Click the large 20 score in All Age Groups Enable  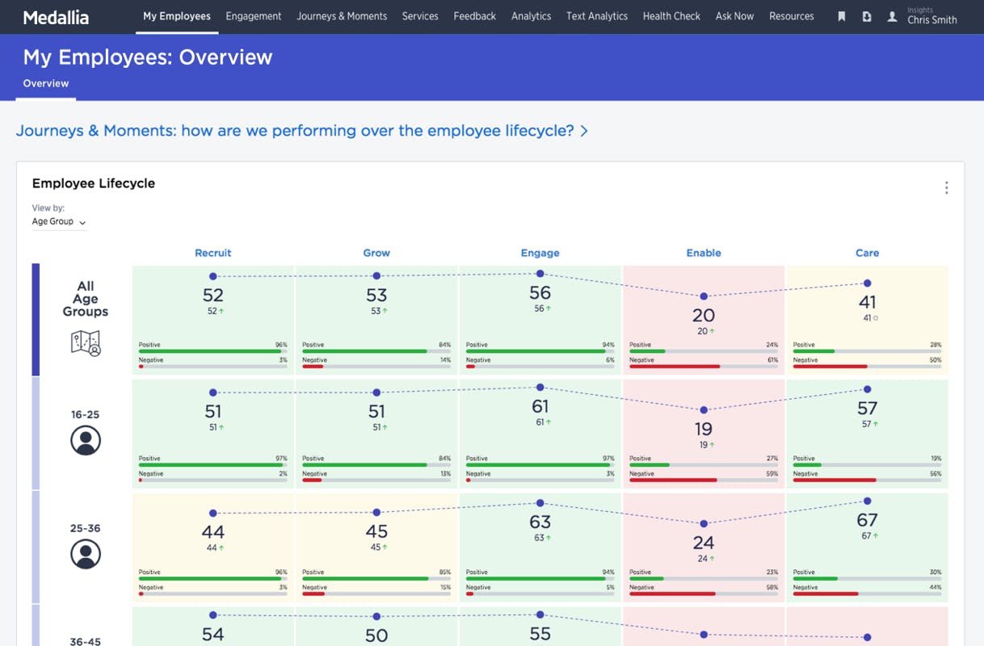point(704,316)
